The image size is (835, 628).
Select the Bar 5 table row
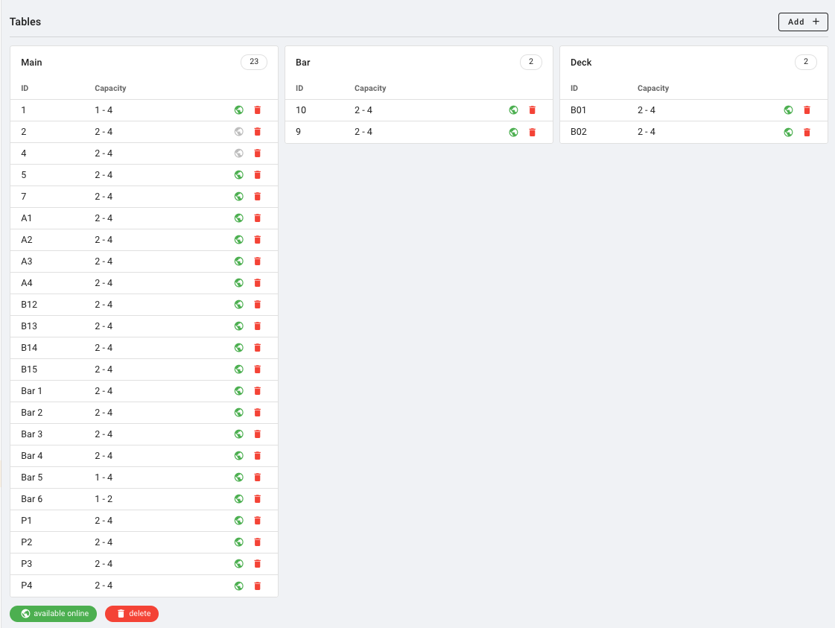[x=112, y=478]
